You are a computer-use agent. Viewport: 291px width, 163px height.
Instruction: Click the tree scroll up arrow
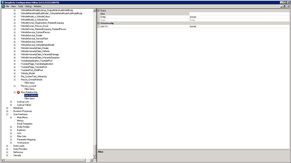coord(94,10)
